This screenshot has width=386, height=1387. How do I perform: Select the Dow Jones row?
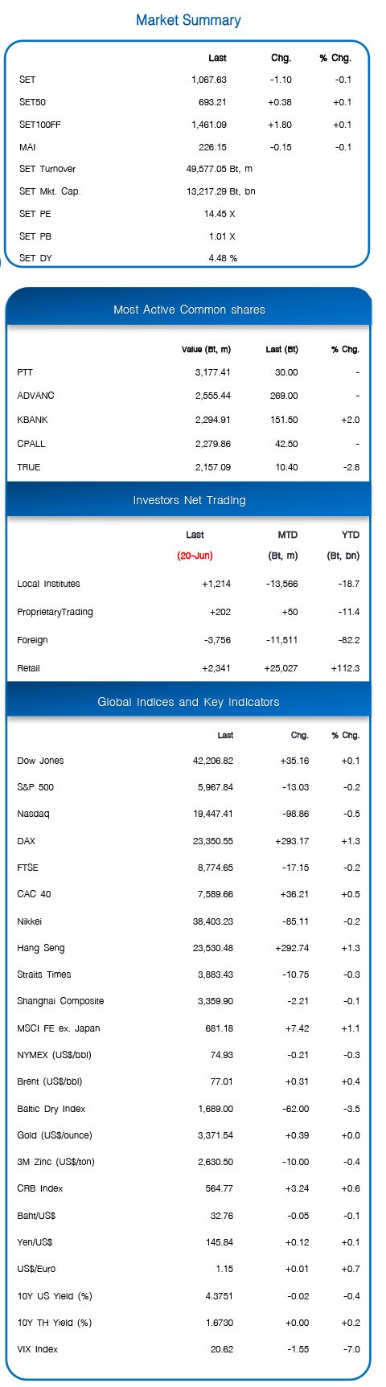pos(188,761)
